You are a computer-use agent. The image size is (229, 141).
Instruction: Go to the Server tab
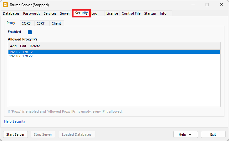pyautogui.click(x=65, y=13)
